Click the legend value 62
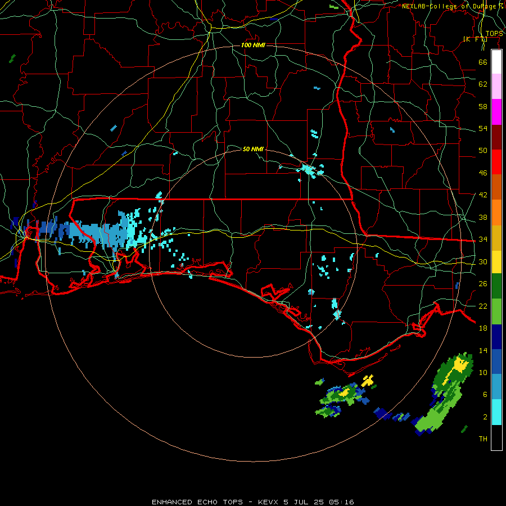Viewport: 506px width, 506px height. (483, 84)
